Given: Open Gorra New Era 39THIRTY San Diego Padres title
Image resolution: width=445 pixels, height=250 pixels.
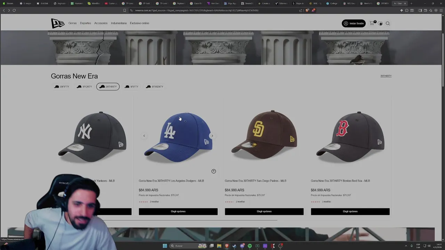Looking at the screenshot, I should coord(256,181).
